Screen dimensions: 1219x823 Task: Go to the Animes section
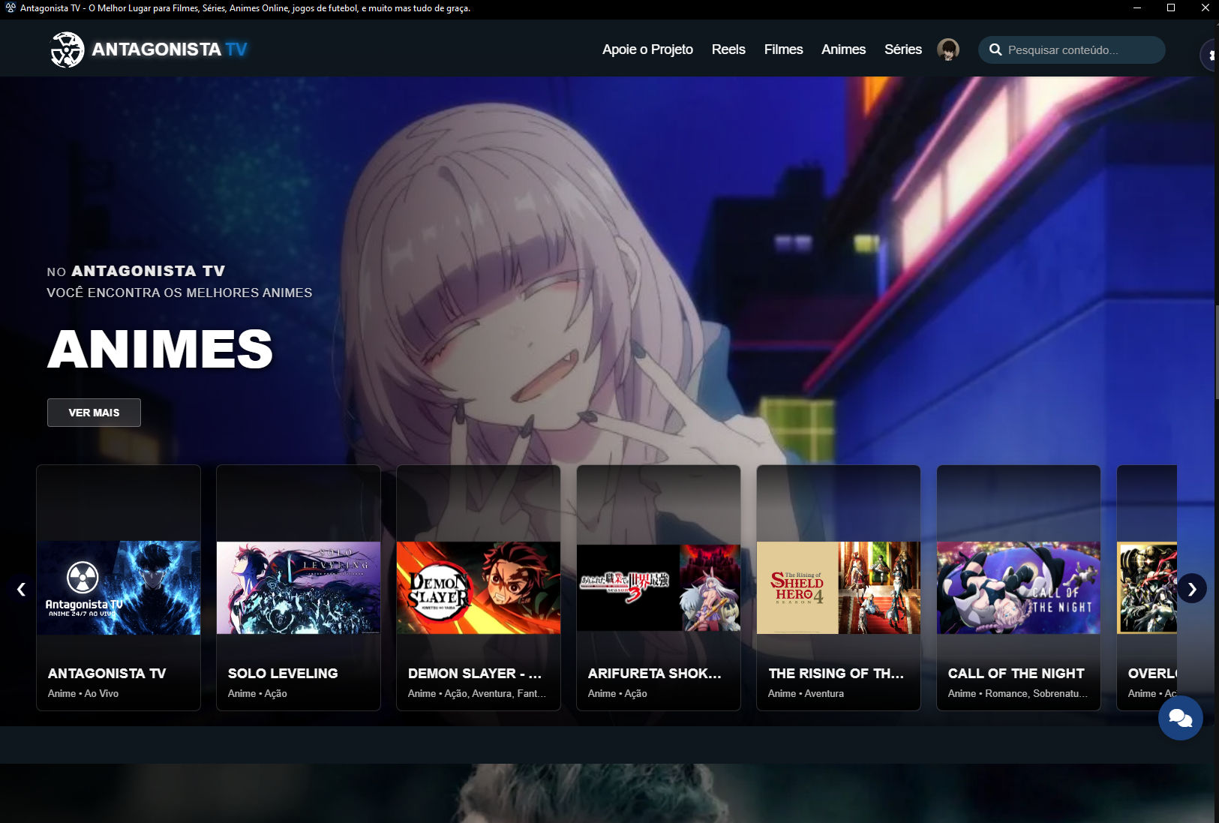click(843, 50)
